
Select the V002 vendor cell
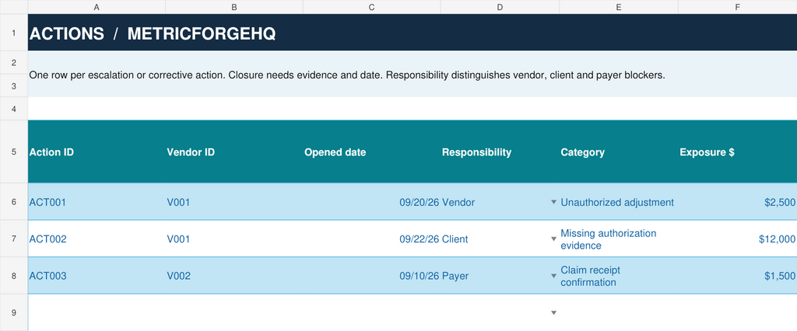[233, 276]
